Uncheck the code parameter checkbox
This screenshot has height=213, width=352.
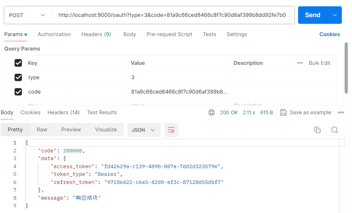coord(18,92)
